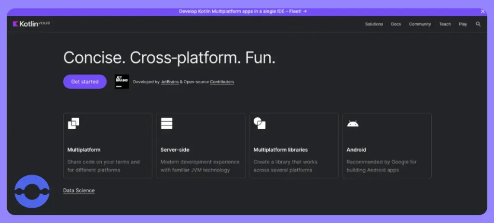Click the Multiplatform overlapping squares icon
This screenshot has width=494, height=223.
click(73, 123)
